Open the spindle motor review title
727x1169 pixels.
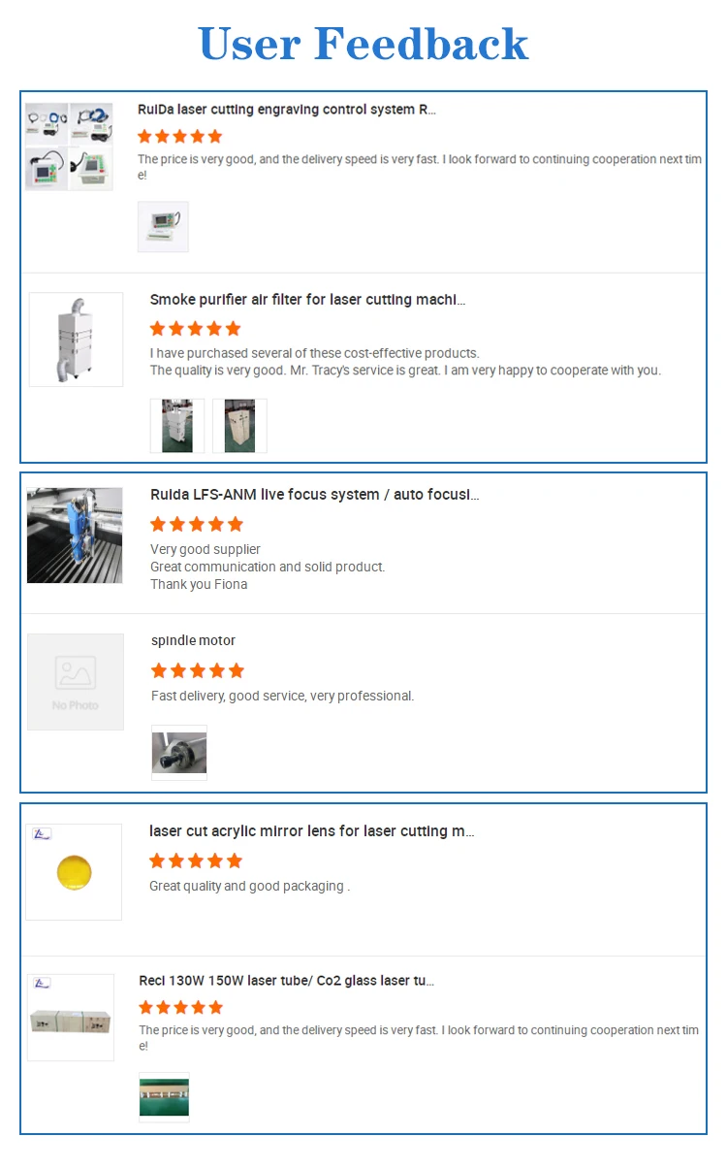(x=193, y=640)
